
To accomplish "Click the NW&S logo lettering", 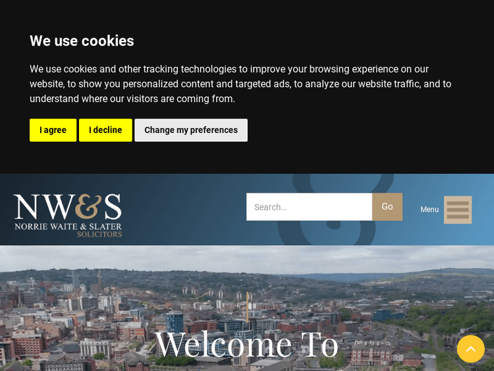I will click(67, 206).
